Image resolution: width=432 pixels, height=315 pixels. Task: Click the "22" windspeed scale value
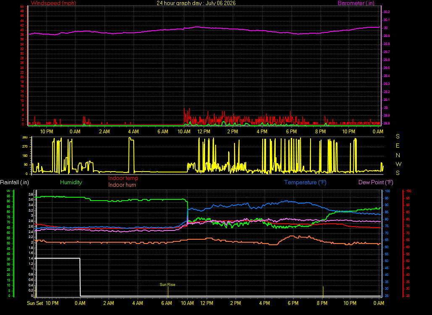22,72
